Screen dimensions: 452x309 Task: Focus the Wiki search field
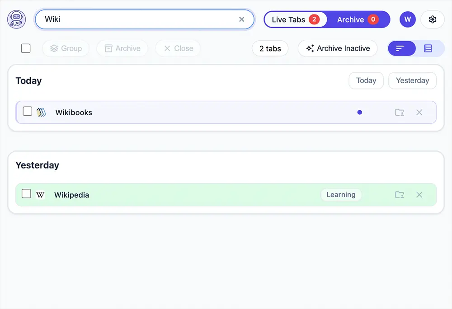[x=145, y=19]
